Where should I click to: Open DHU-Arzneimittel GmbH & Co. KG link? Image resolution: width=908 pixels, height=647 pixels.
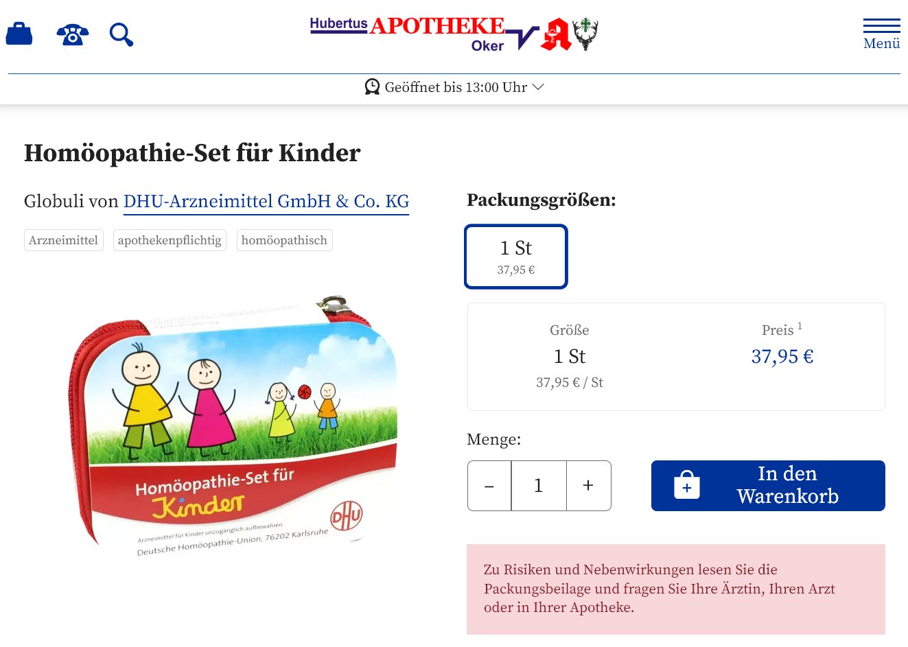click(266, 202)
